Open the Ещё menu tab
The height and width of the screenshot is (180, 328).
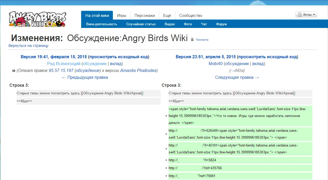tap(167, 16)
